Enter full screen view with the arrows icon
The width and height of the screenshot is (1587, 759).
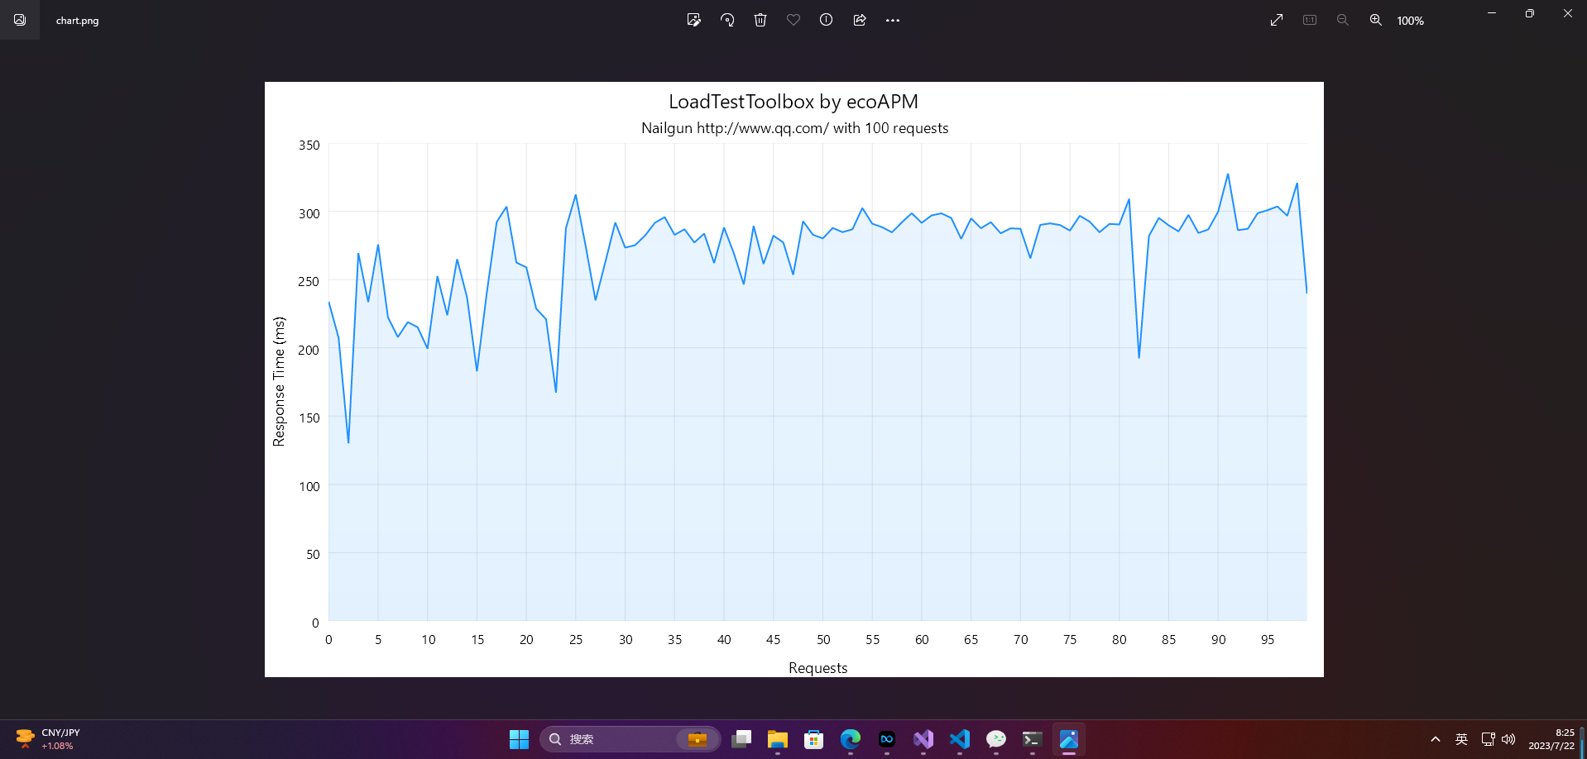tap(1277, 20)
